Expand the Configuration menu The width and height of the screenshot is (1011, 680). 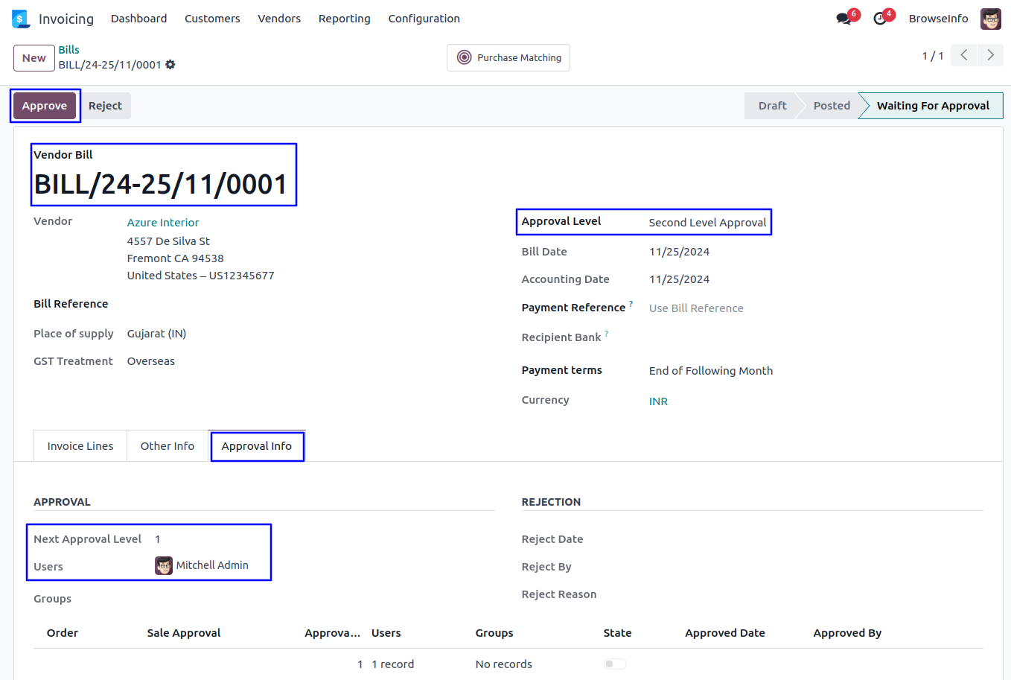424,19
